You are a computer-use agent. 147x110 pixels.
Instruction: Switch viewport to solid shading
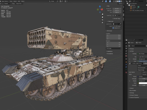pos(118,1)
